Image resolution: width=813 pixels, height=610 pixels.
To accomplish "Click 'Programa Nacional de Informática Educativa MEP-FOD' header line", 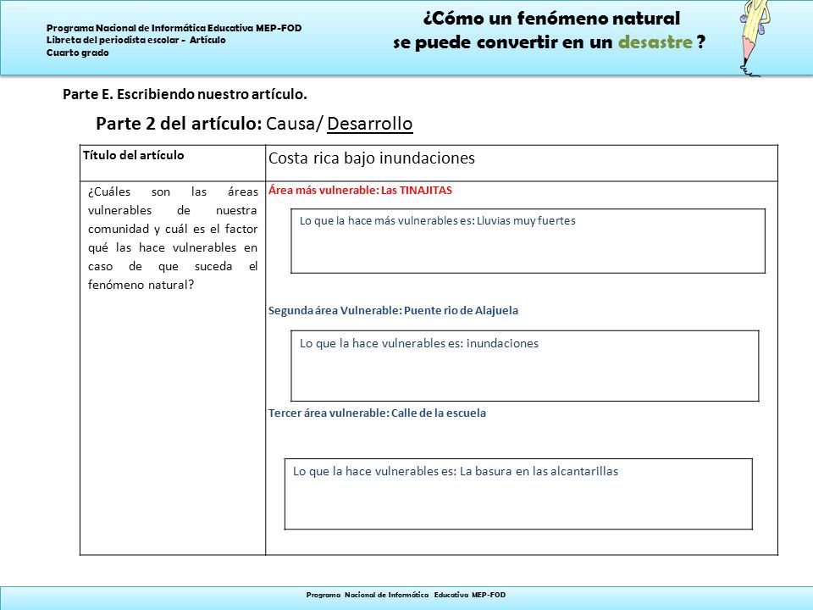I will (174, 28).
